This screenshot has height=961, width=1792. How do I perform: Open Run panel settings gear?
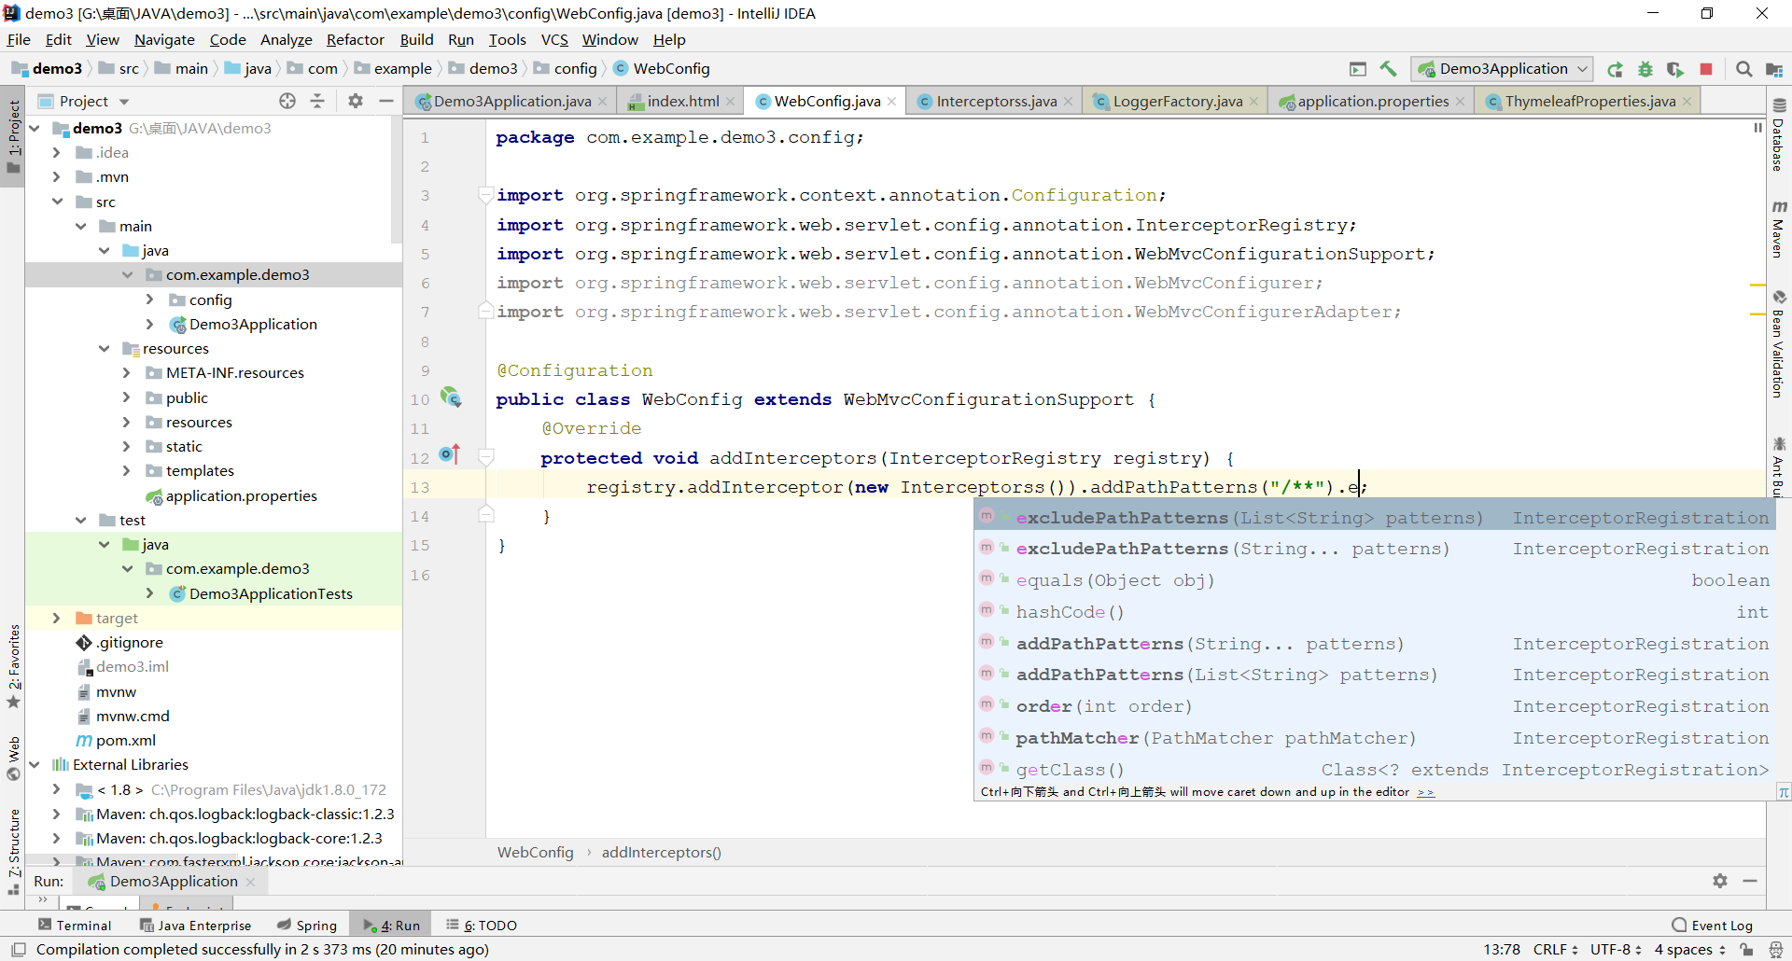click(x=1719, y=881)
